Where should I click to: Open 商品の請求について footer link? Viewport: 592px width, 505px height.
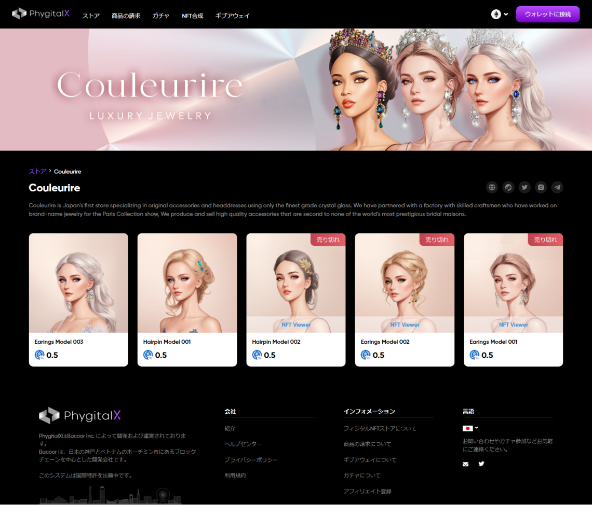point(367,444)
